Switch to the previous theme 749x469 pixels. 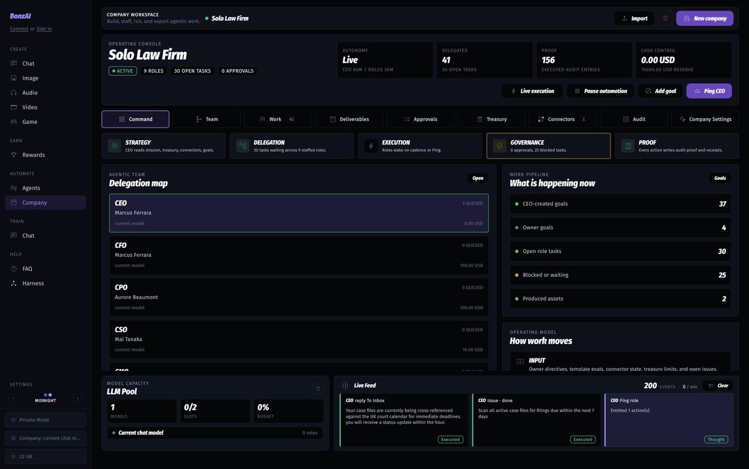tap(14, 398)
